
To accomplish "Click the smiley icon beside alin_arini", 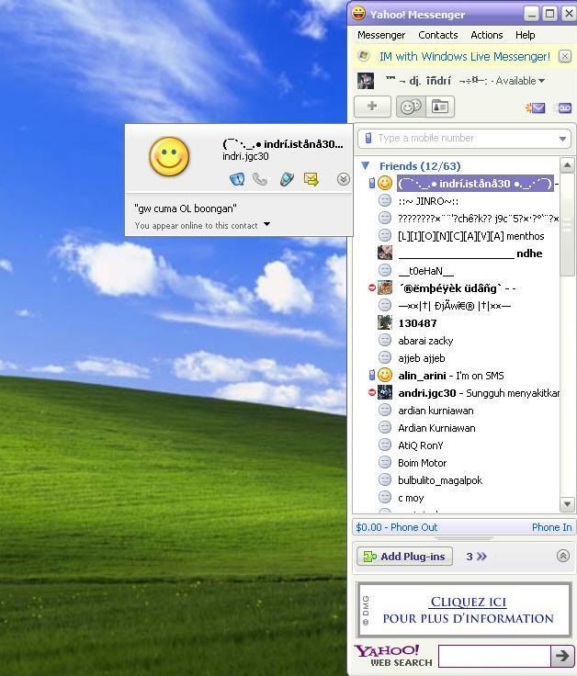I will pos(385,375).
